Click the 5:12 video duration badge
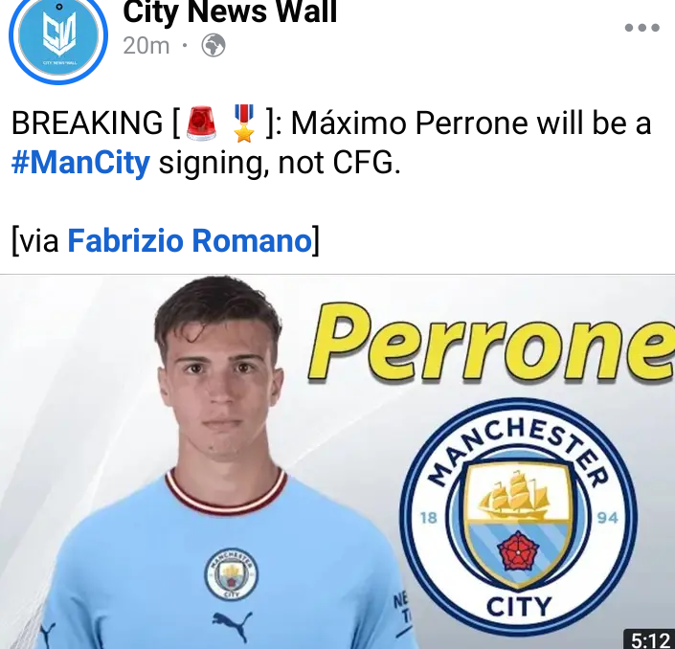This screenshot has height=649, width=675. pyautogui.click(x=649, y=639)
